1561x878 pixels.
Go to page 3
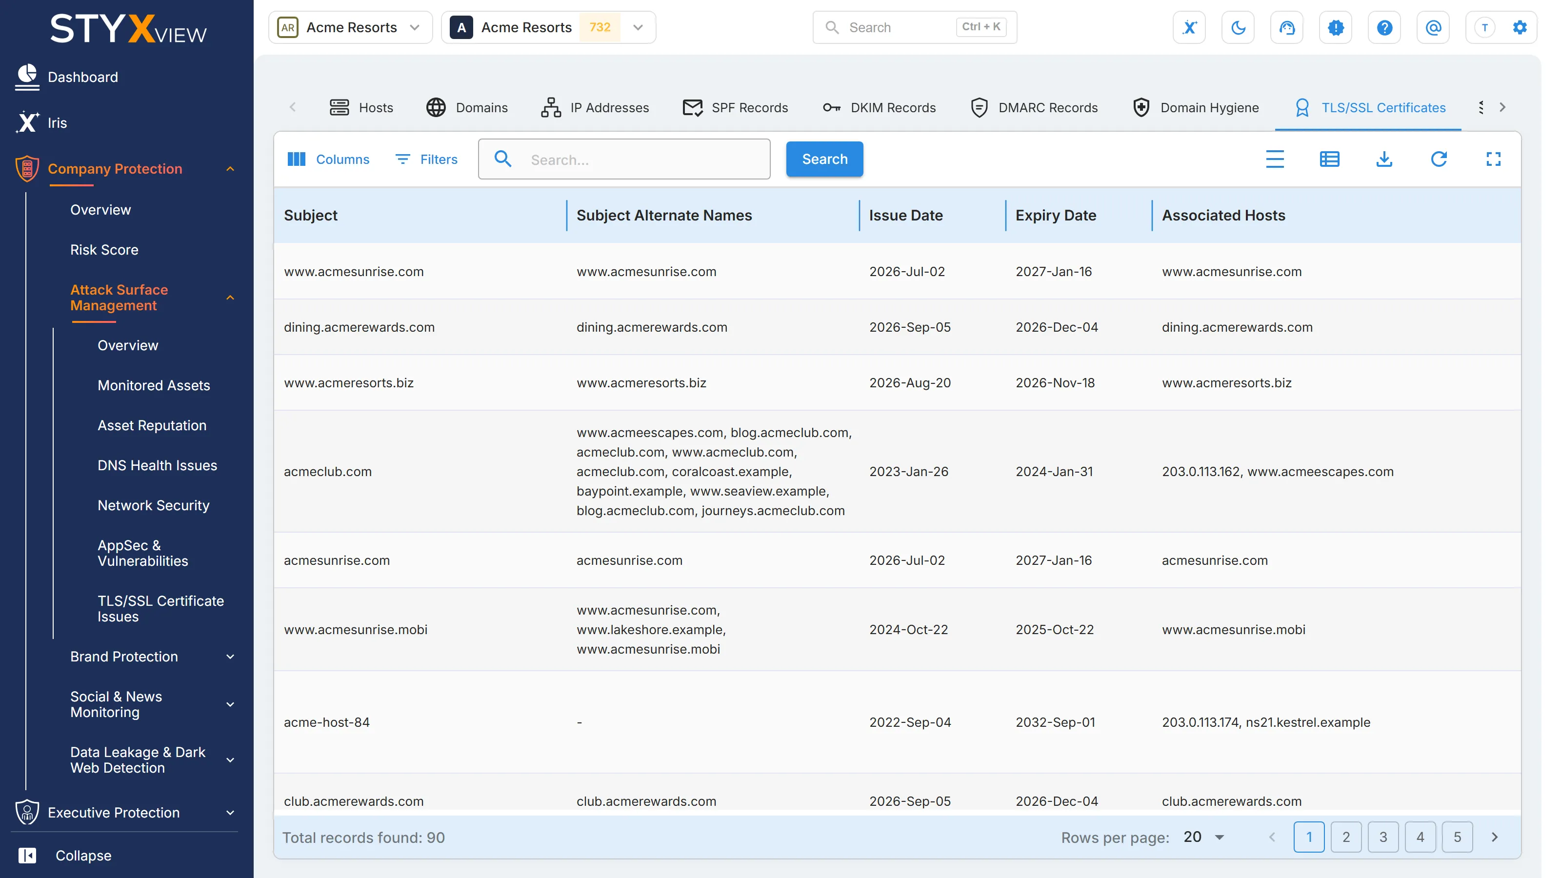pyautogui.click(x=1383, y=837)
